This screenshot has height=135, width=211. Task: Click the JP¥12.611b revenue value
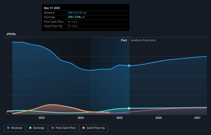tap(75, 13)
